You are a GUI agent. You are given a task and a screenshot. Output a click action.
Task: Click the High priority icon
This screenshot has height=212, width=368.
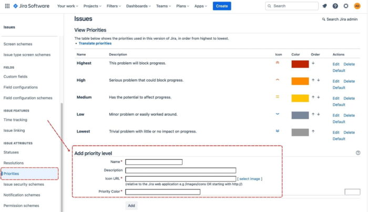coord(278,80)
